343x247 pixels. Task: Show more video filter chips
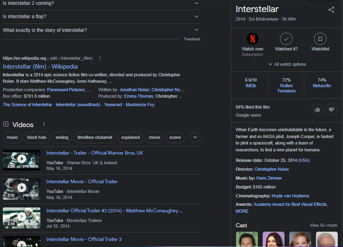click(x=195, y=137)
